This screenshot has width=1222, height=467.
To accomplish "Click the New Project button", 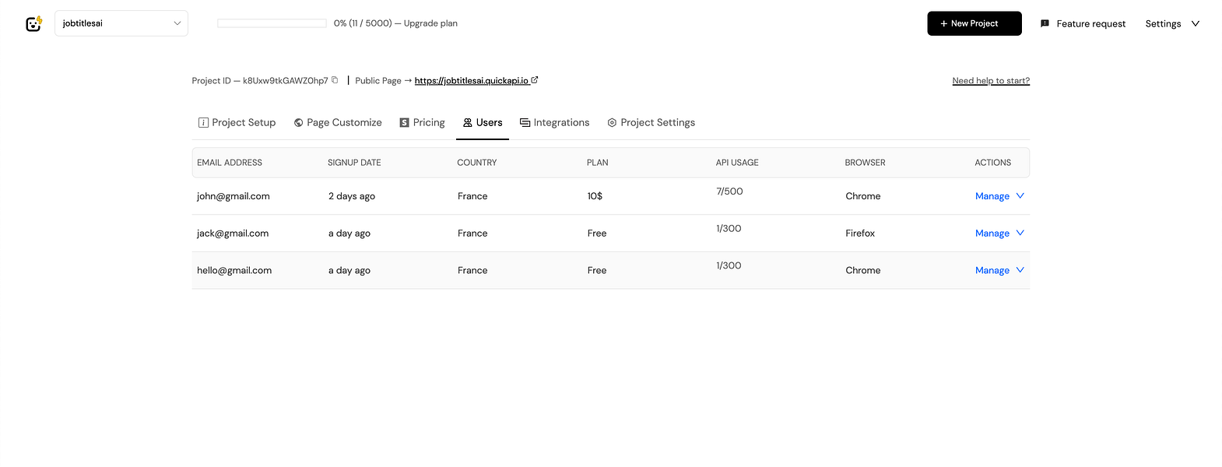I will [x=974, y=23].
